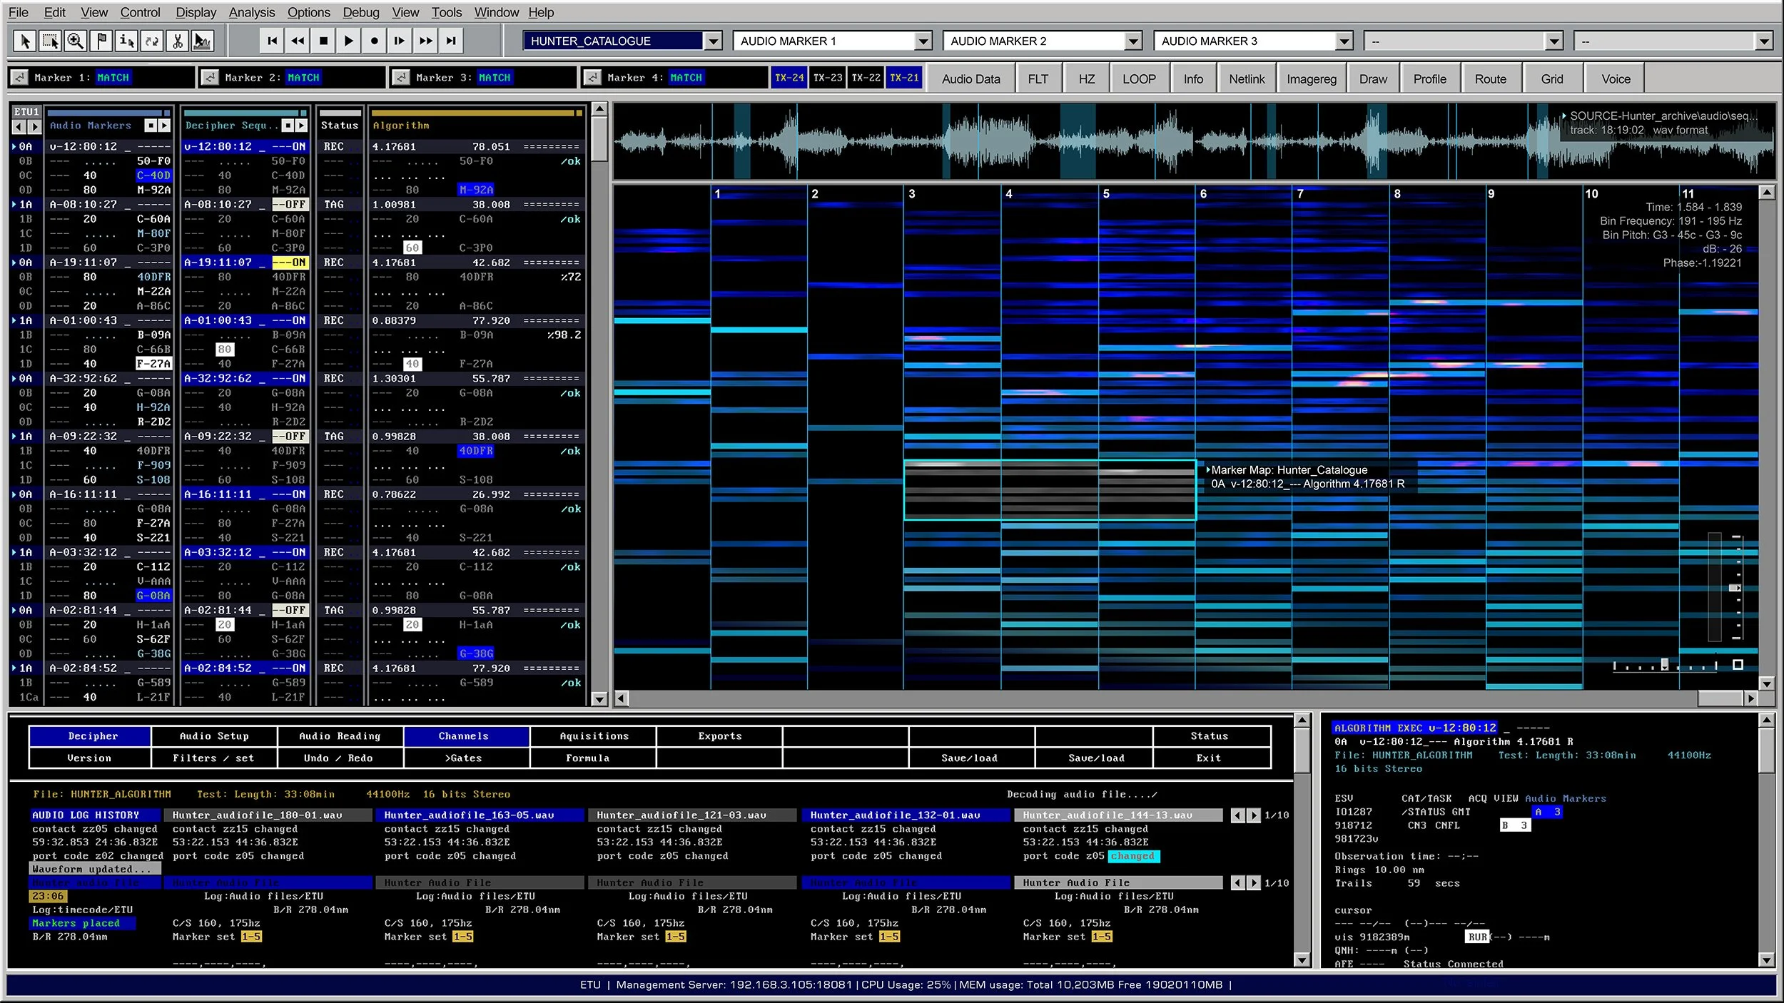Select the marquee selection tool
The width and height of the screenshot is (1784, 1003).
[x=50, y=41]
